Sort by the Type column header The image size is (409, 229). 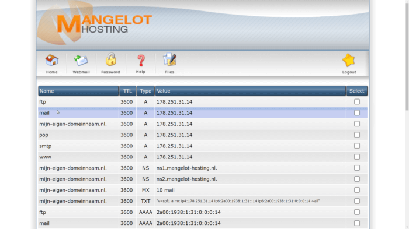pos(145,91)
